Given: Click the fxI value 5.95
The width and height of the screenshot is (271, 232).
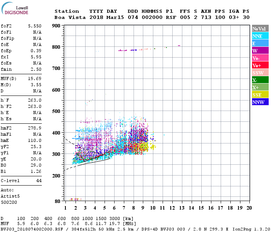Looking at the screenshot, I should click(x=36, y=57).
